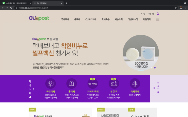
Task: Select the CU끼리택배 service icon
Action: click(x=93, y=83)
